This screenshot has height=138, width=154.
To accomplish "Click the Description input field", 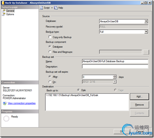I will 115,66.
